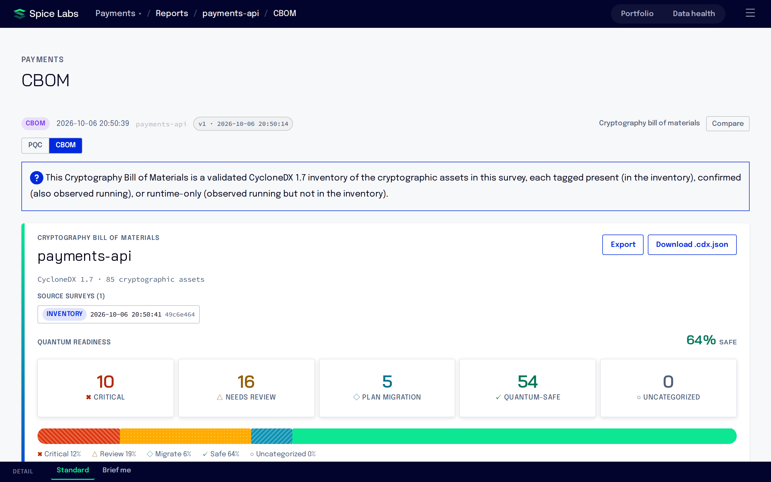
Task: Click the Migrate 6% legend entry
Action: (169, 454)
